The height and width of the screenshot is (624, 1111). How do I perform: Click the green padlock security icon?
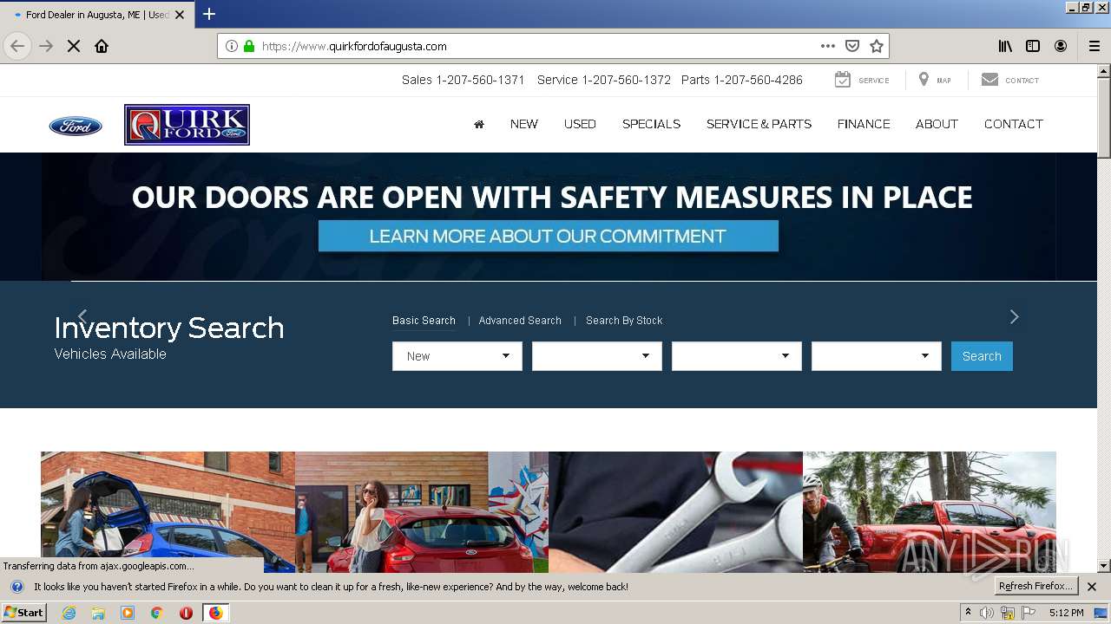coord(249,46)
